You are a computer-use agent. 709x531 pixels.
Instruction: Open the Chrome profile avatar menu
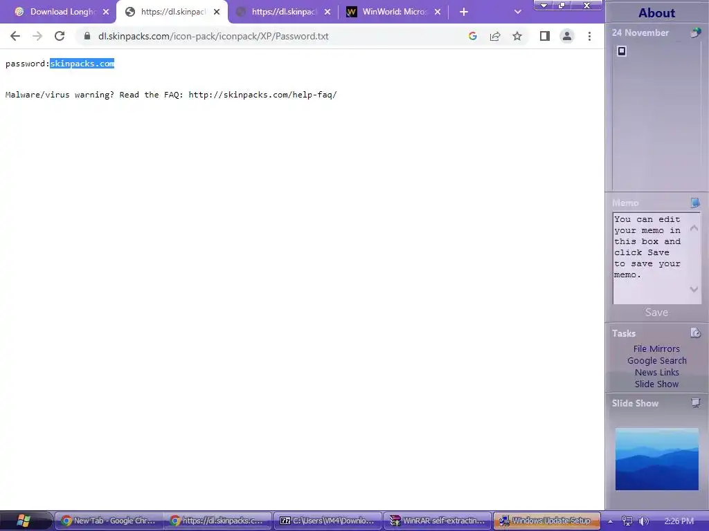tap(566, 36)
